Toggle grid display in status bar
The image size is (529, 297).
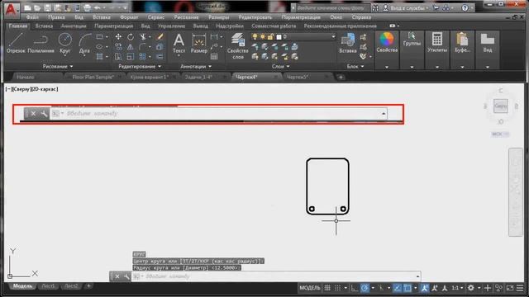pos(327,288)
